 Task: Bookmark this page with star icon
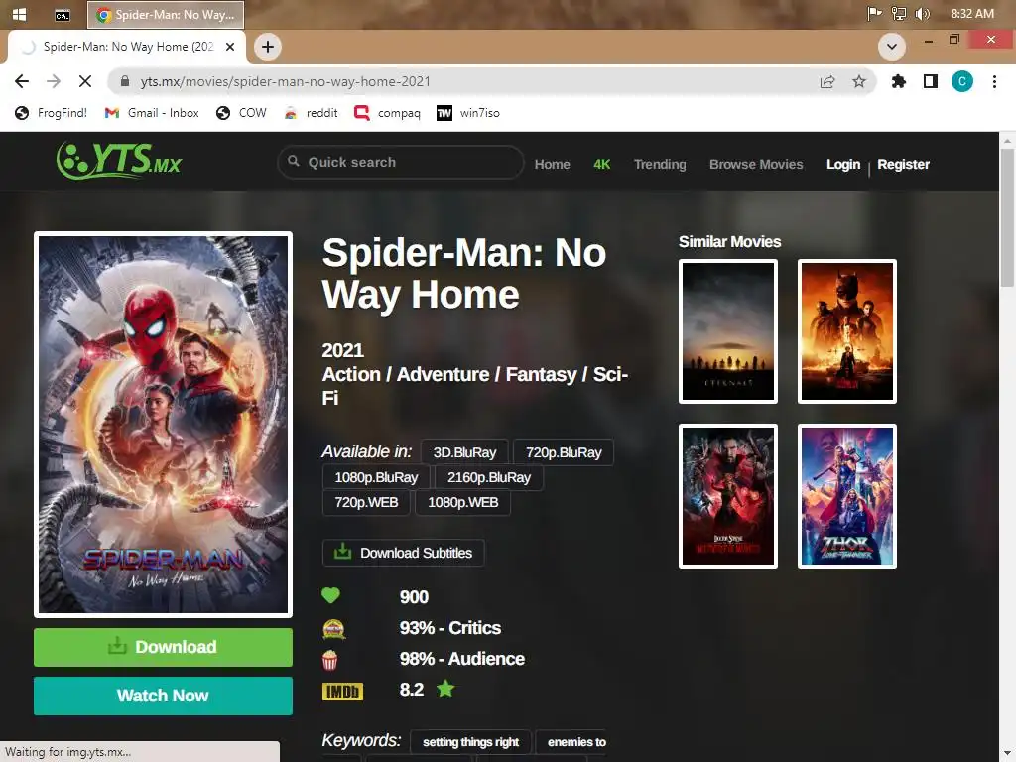coord(859,81)
